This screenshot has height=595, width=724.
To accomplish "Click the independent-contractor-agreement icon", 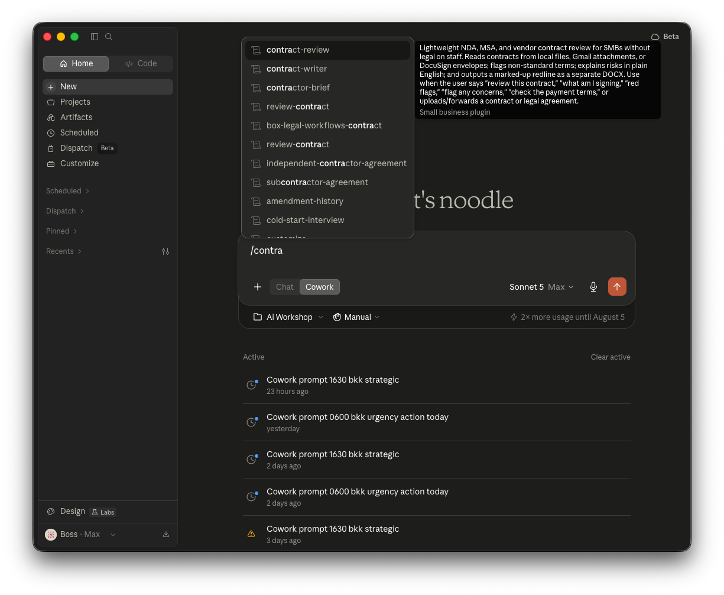I will tap(256, 164).
